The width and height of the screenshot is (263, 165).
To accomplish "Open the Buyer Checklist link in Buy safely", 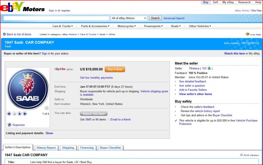I will (x=222, y=115).
